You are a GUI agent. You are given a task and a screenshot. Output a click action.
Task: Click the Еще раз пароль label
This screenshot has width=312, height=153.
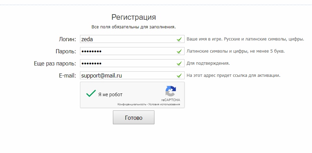(x=55, y=64)
